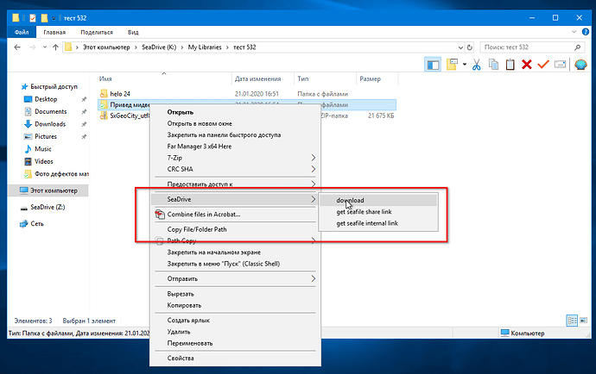Choose Открыть in the context menu
Screen dimensions: 596x374
181,112
